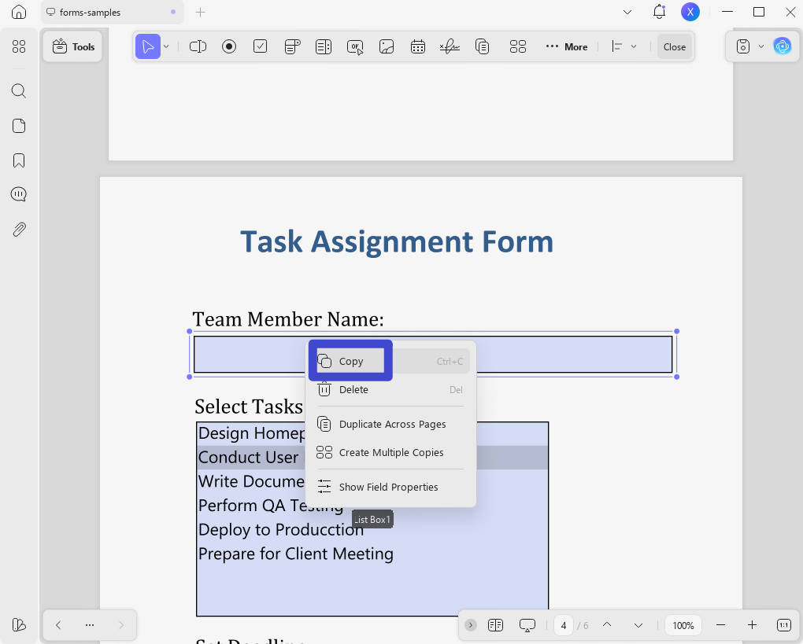Open the search panel in sidebar
Image resolution: width=803 pixels, height=644 pixels.
tap(19, 91)
